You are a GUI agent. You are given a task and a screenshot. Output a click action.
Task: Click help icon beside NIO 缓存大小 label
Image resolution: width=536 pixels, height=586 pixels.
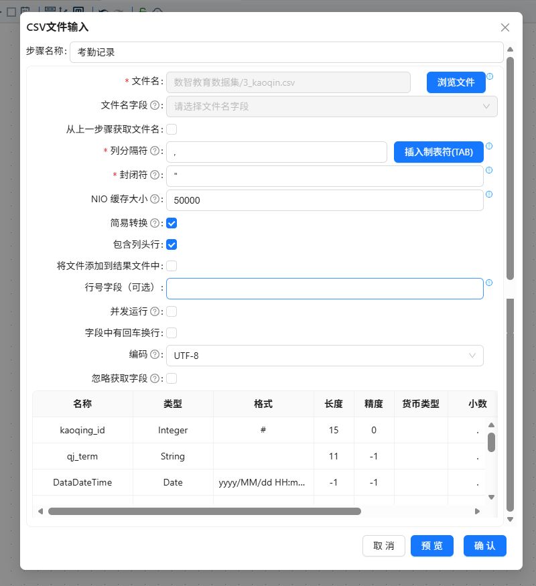155,199
